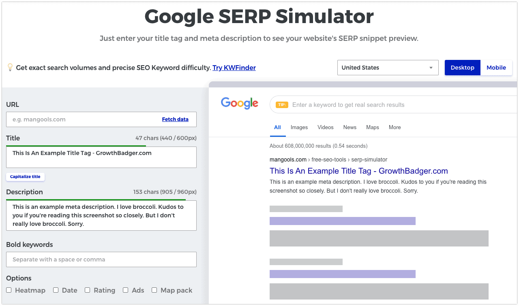Expand the More search menu
The image size is (519, 306).
(x=395, y=127)
